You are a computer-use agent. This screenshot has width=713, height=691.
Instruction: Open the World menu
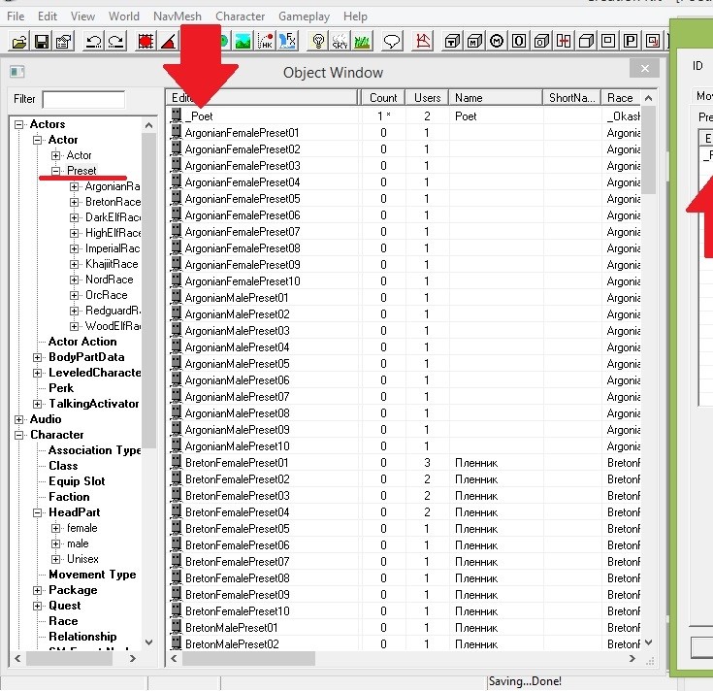pyautogui.click(x=124, y=16)
